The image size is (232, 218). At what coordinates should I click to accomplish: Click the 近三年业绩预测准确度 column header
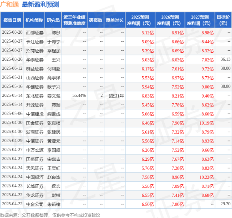coord(74,20)
